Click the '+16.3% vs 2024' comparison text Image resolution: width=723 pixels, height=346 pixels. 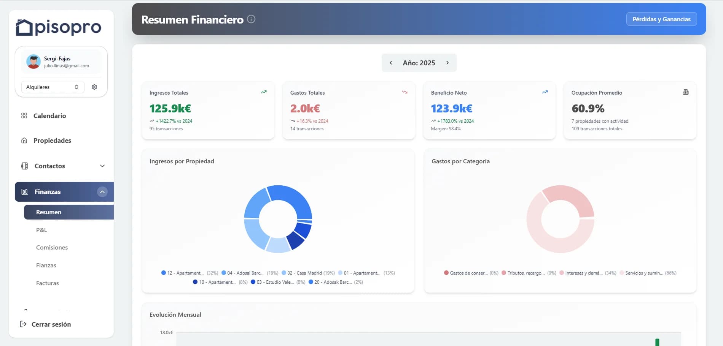pyautogui.click(x=312, y=121)
